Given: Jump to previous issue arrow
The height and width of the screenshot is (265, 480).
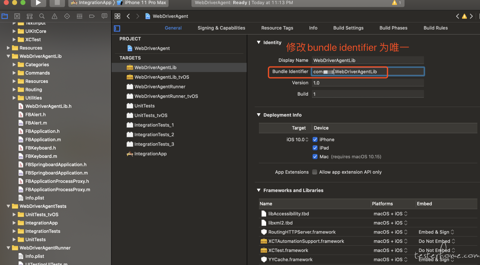Looking at the screenshot, I should 457,16.
